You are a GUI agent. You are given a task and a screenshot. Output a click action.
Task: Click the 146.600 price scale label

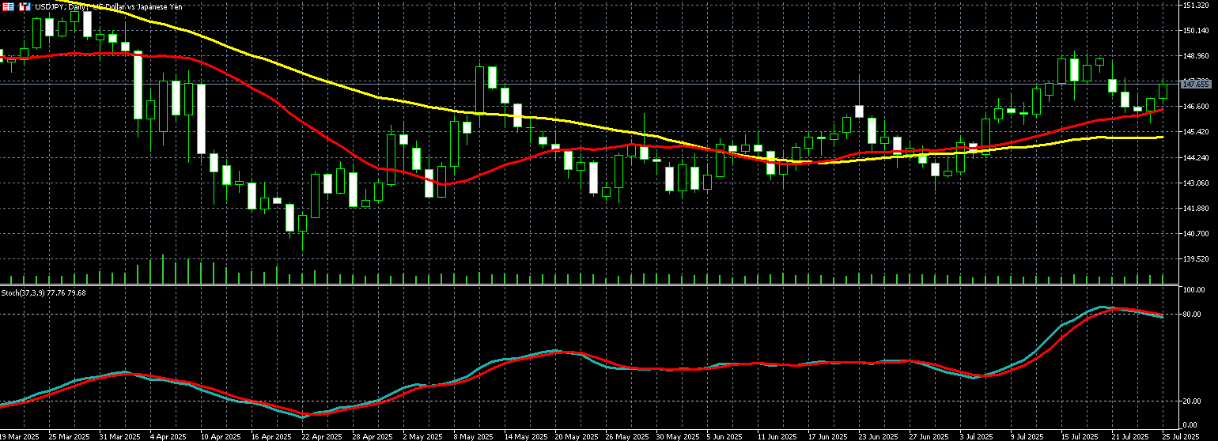1195,107
